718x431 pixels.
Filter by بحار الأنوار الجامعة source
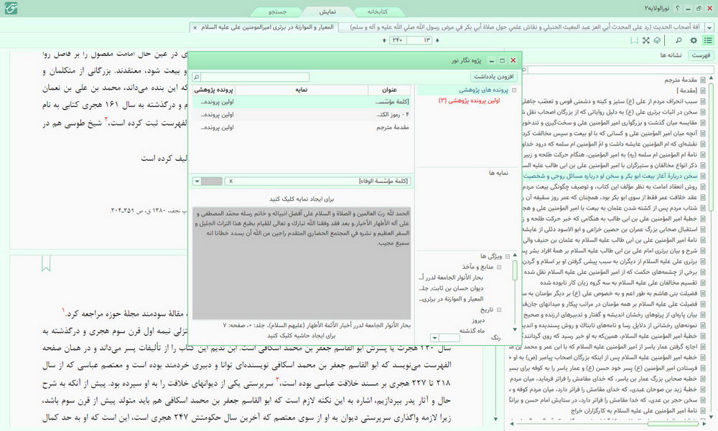click(x=451, y=278)
